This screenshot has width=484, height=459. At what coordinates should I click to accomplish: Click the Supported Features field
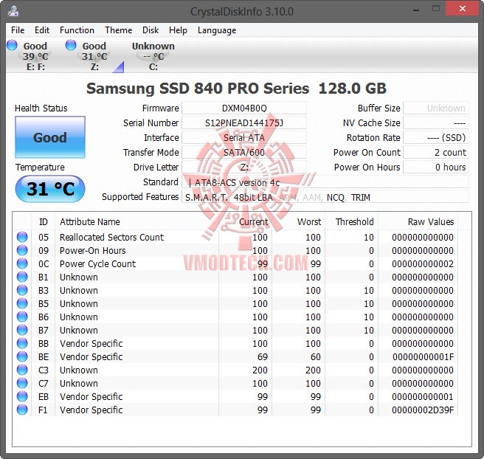coord(325,197)
